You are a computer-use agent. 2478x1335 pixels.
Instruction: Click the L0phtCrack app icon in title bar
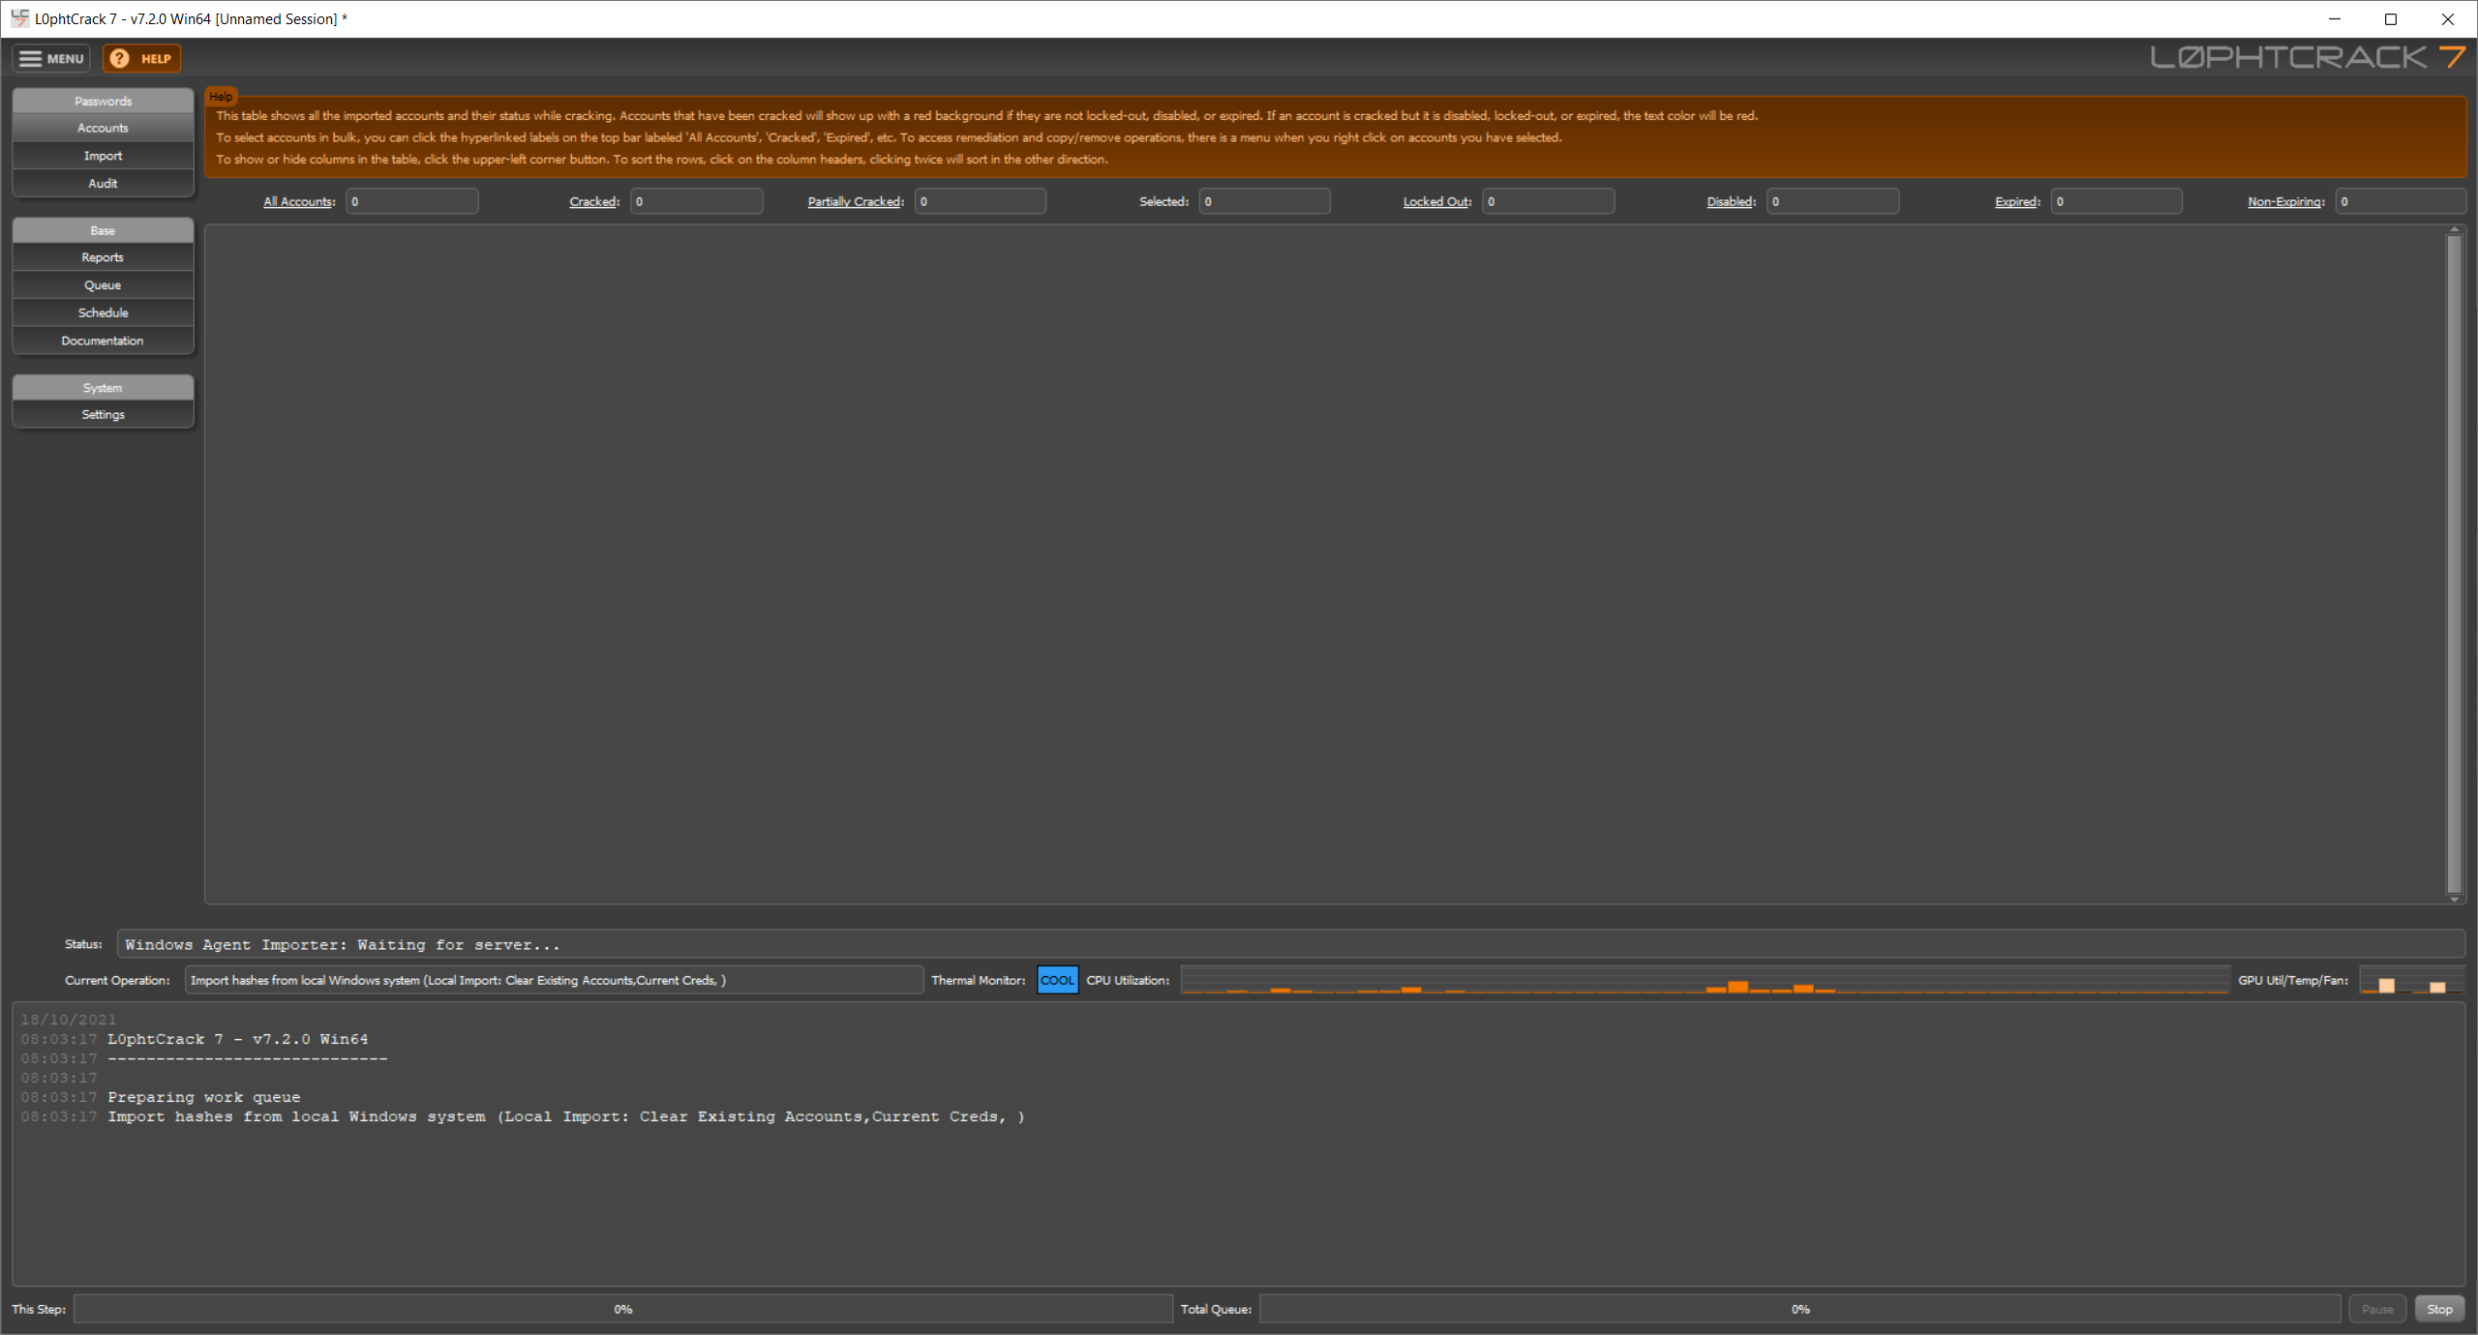coord(19,18)
